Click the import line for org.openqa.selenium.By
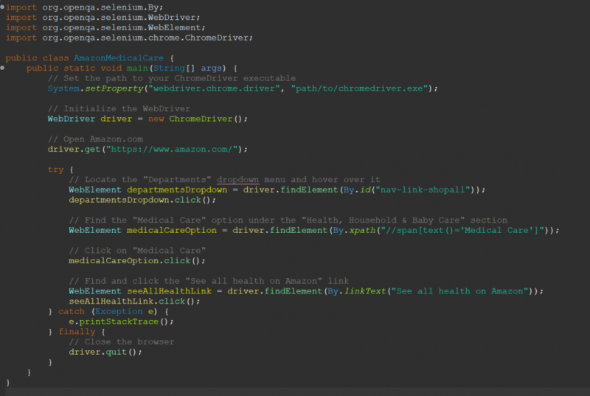The height and width of the screenshot is (396, 590). pyautogui.click(x=84, y=7)
